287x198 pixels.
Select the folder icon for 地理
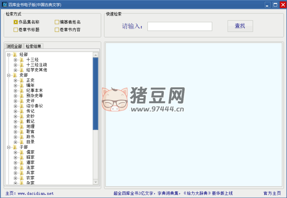(x=22, y=127)
